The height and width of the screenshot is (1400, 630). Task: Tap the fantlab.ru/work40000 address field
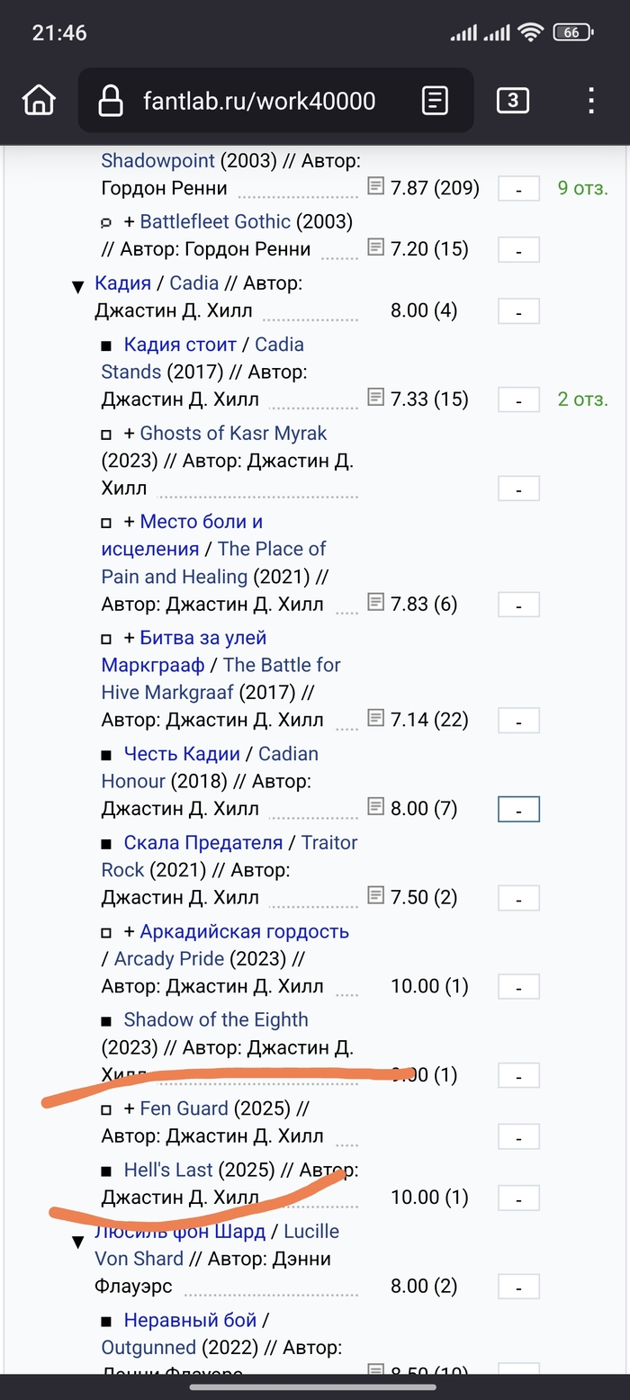[x=259, y=101]
